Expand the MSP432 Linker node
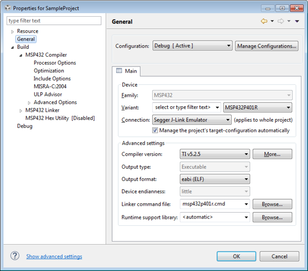Screen dimensions: 308x271 point(21,110)
